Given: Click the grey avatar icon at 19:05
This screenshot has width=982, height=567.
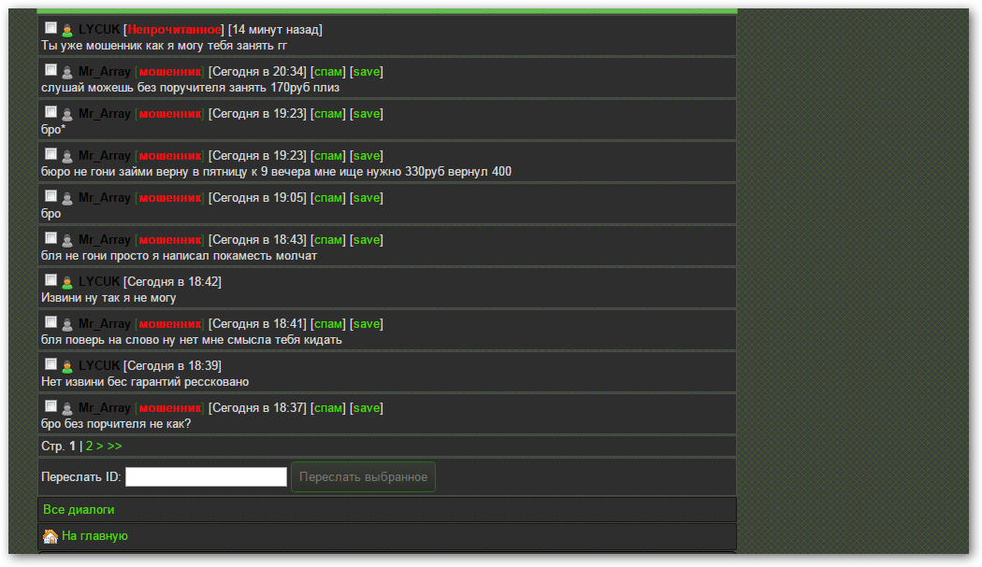Looking at the screenshot, I should point(67,198).
